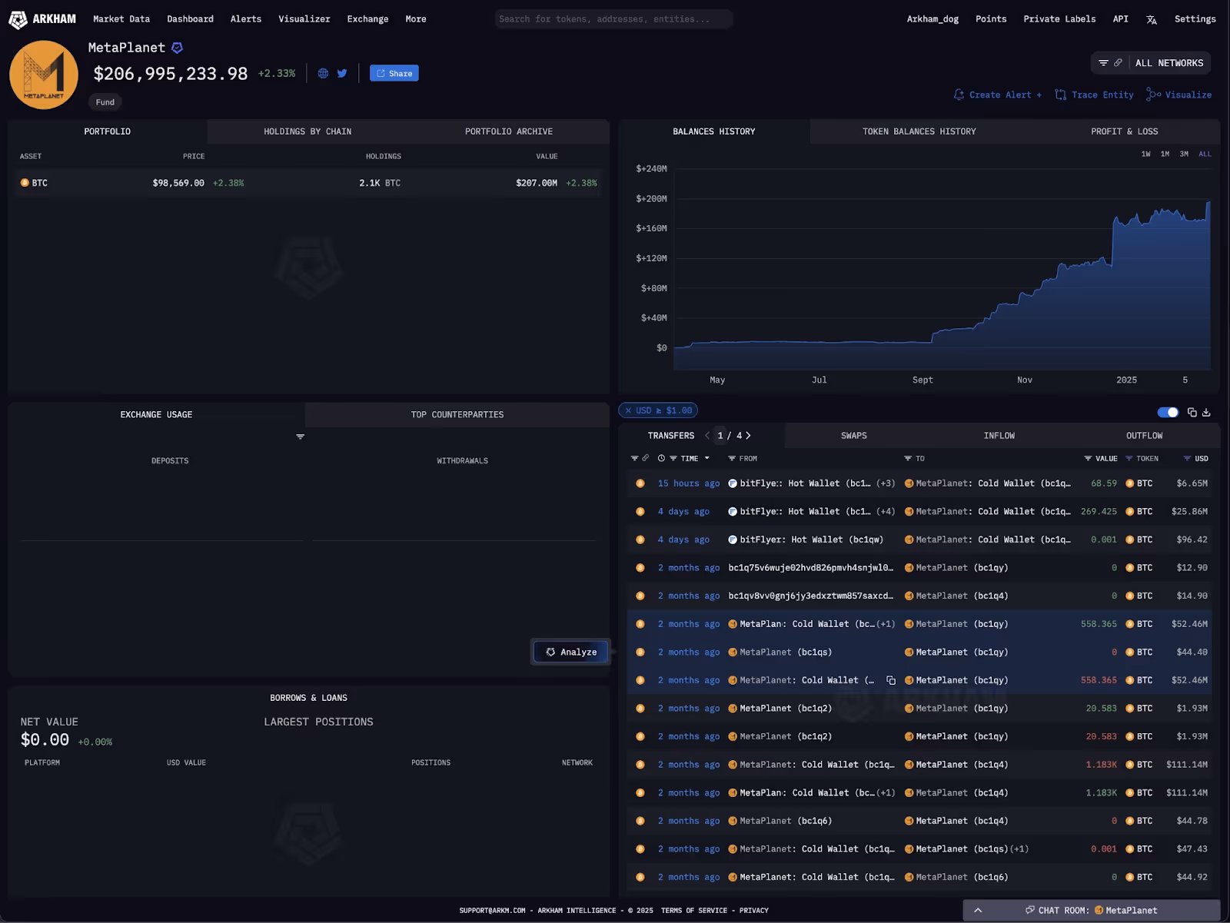The height and width of the screenshot is (923, 1230).
Task: Click the '15 hours ago' transfer time
Action: point(689,483)
